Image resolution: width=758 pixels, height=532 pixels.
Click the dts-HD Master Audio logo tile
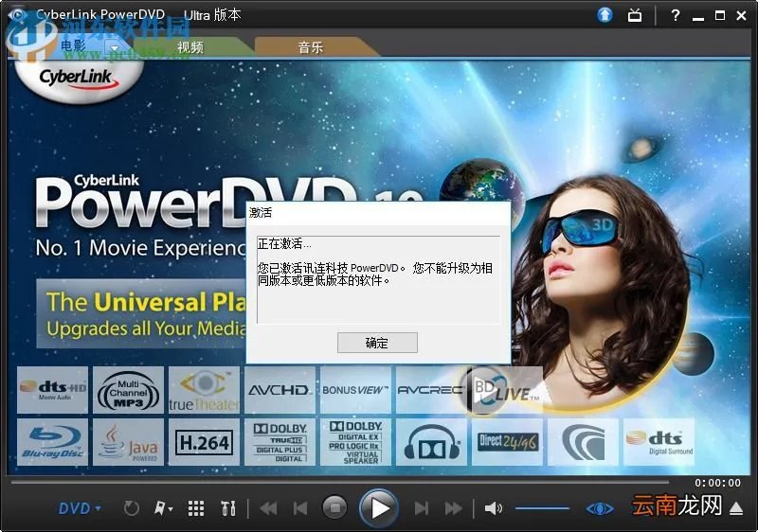pos(53,390)
